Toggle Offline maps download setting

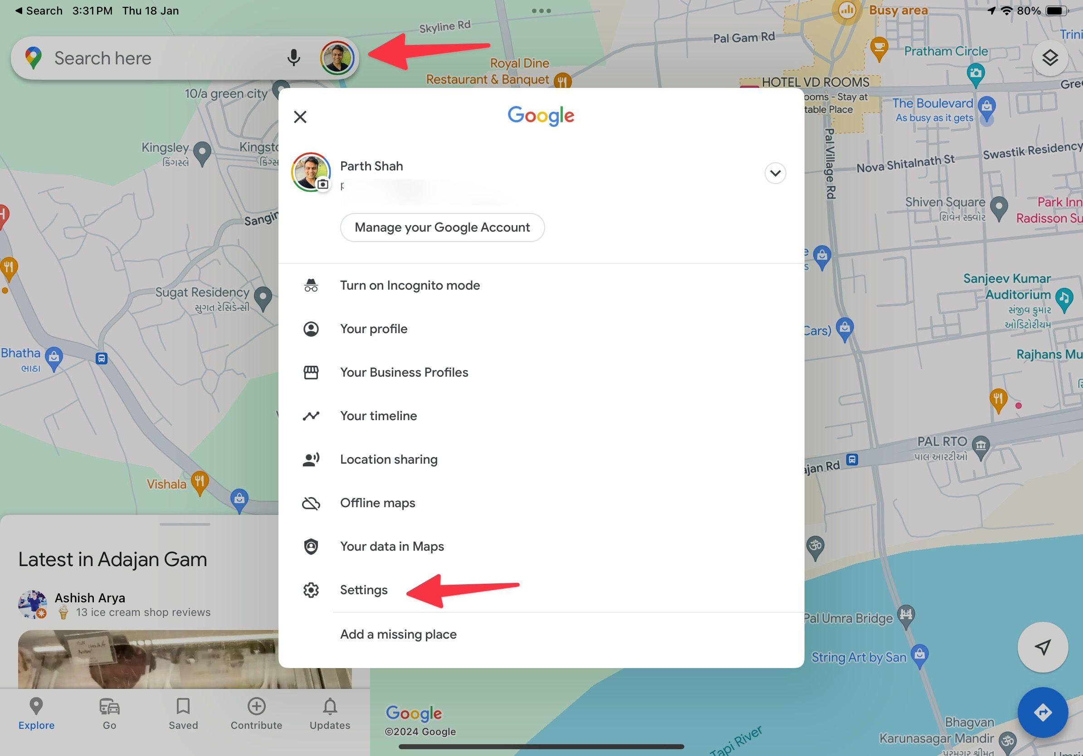(377, 503)
